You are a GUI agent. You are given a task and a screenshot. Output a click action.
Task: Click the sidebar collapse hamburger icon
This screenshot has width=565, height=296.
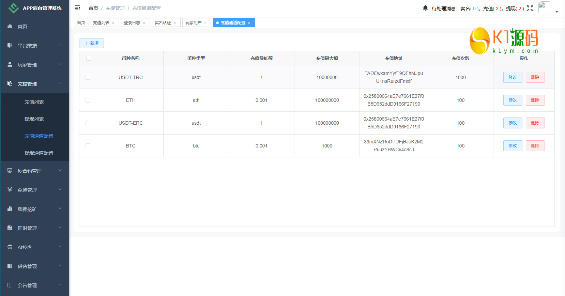(x=77, y=8)
